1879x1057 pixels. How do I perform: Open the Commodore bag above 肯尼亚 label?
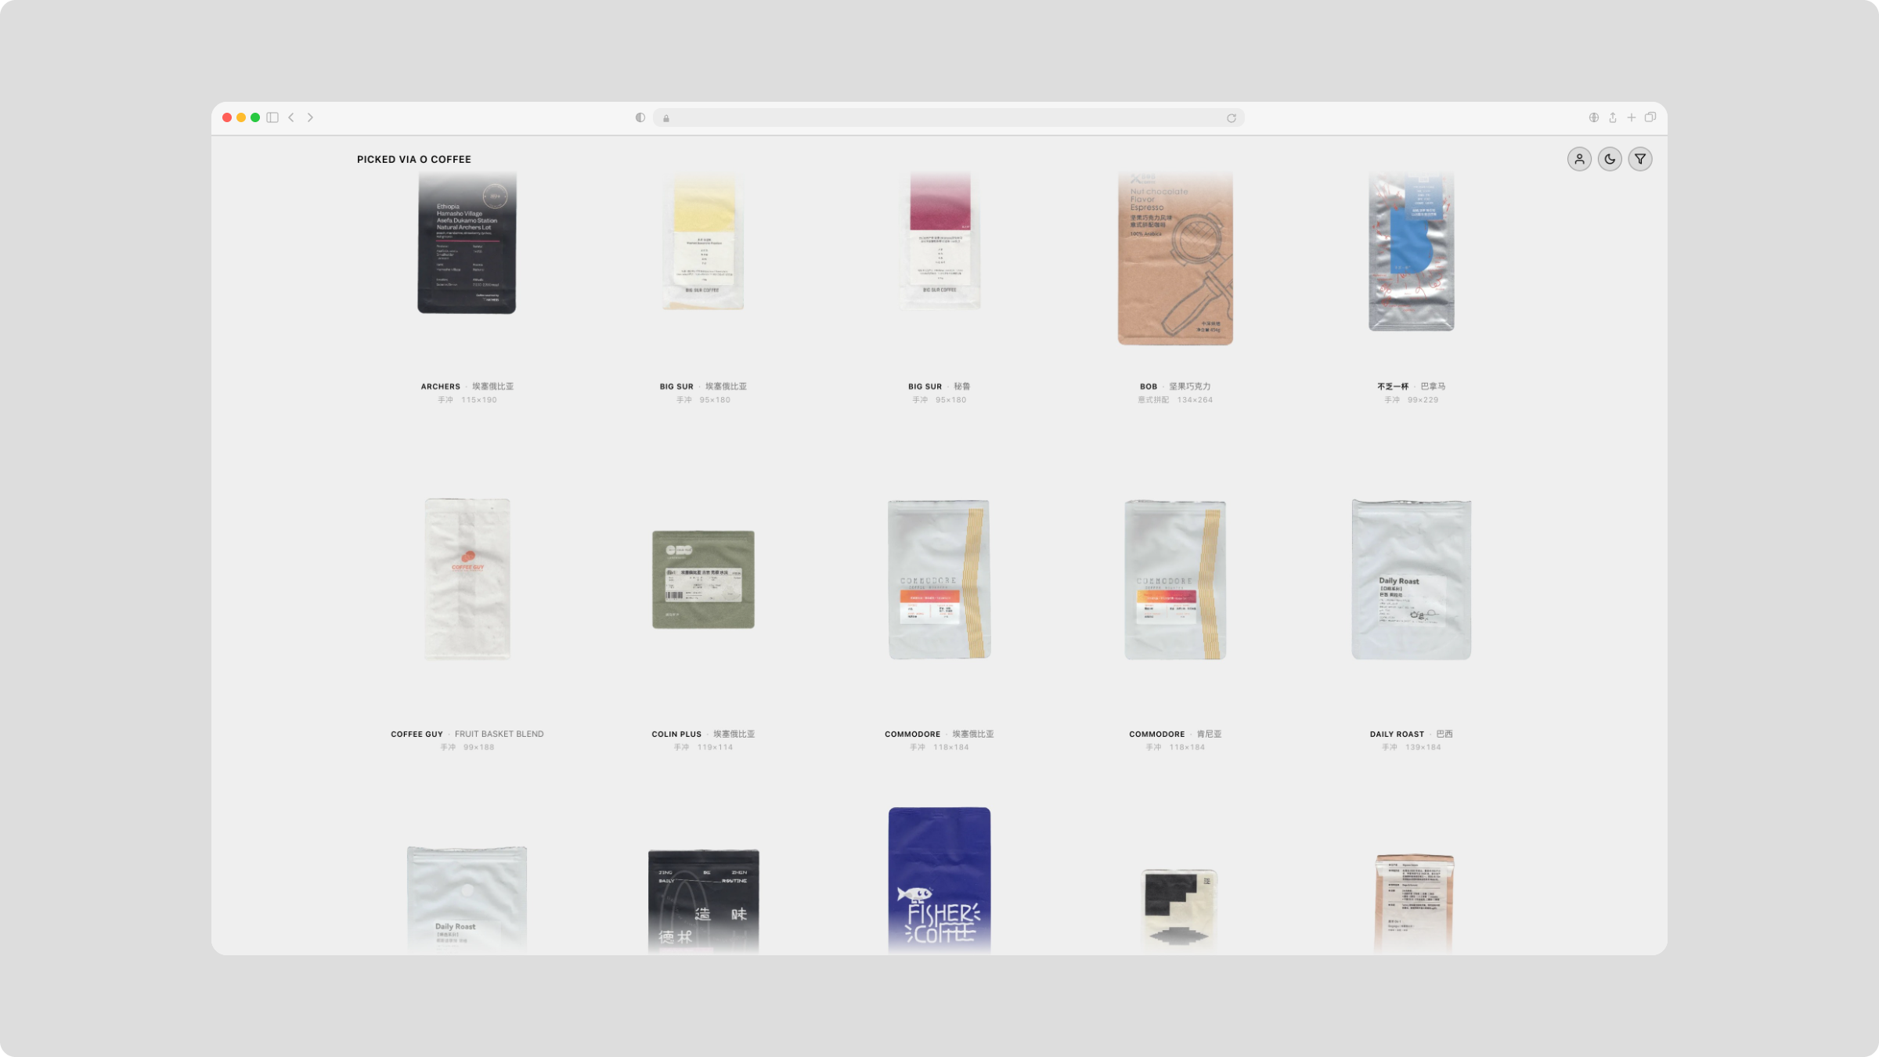(1175, 579)
